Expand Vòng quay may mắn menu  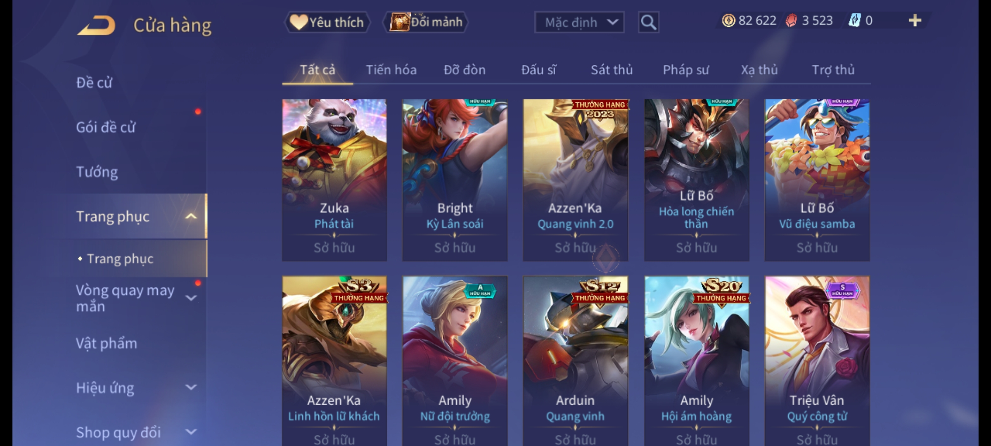pyautogui.click(x=191, y=298)
